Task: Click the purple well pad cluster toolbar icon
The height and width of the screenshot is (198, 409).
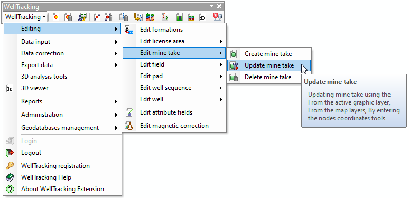Action: coord(82,17)
